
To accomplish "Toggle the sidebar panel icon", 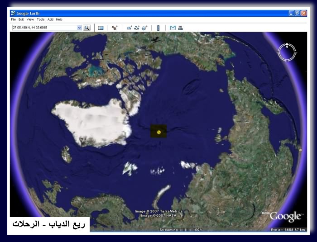I will [101, 28].
